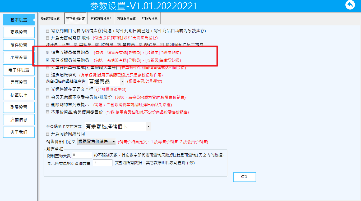This screenshot has height=201, width=361.
Task: Open 电子秤设置 sidebar section
Action: pyautogui.click(x=19, y=70)
